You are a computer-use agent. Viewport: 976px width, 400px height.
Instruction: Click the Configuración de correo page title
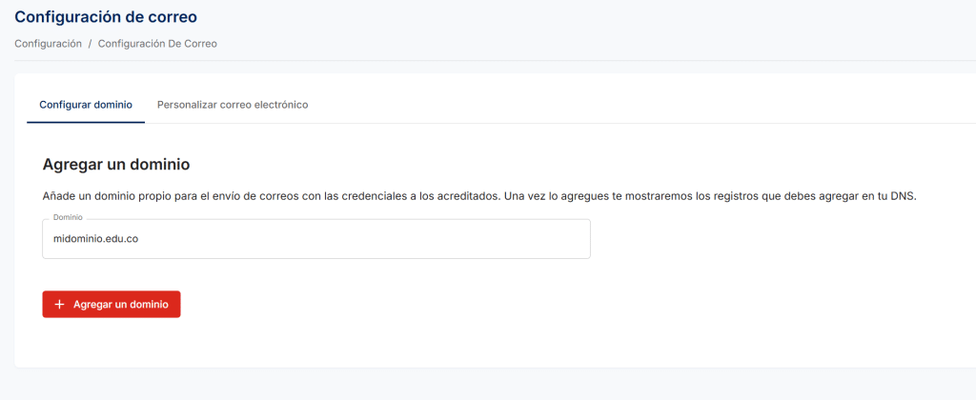[x=106, y=17]
